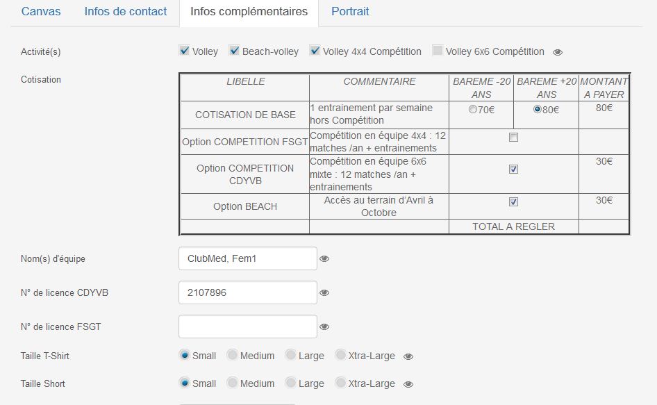Open the Canvas tab
The height and width of the screenshot is (405, 657).
41,11
